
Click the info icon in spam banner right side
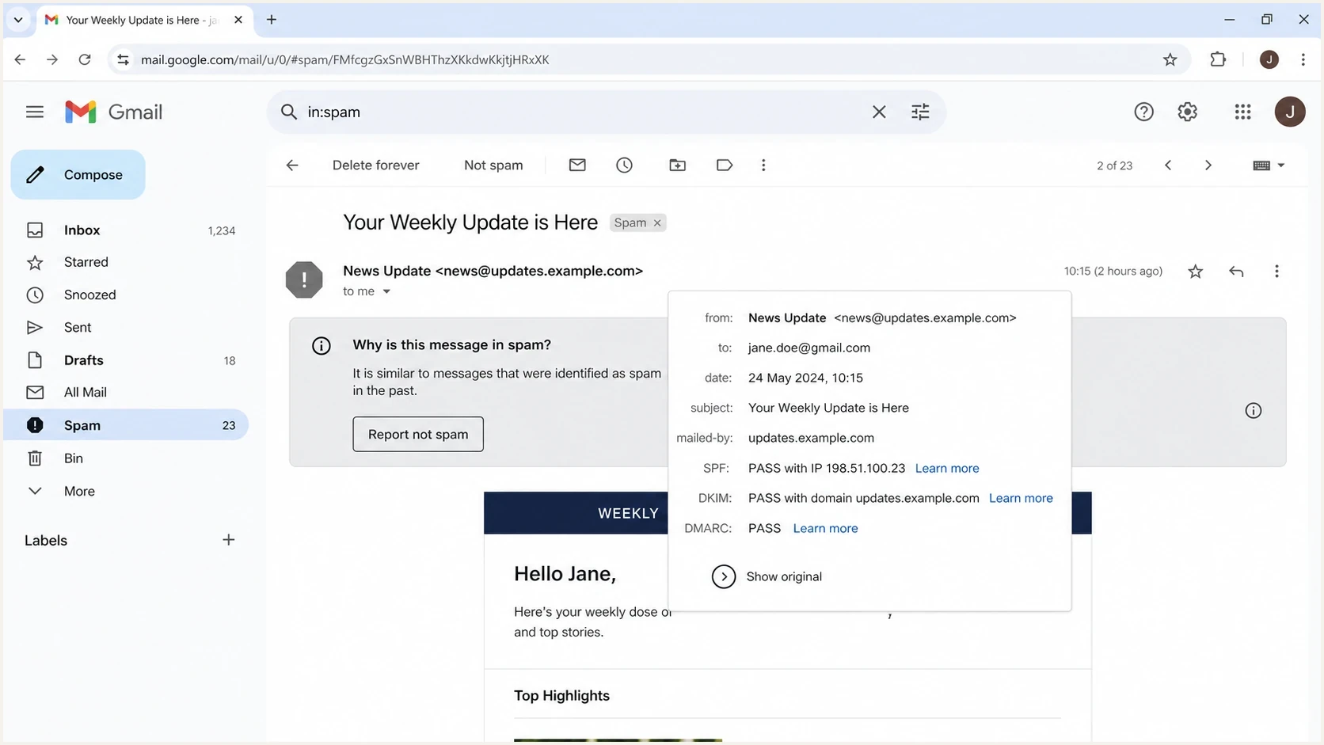(1253, 410)
